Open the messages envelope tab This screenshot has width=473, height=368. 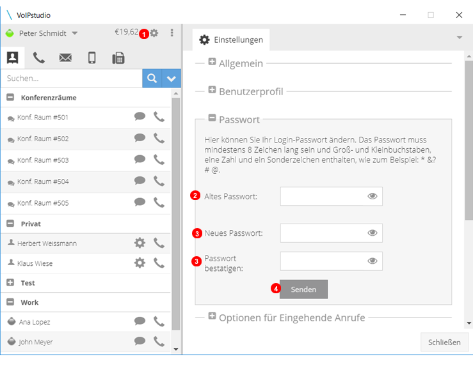coord(65,57)
